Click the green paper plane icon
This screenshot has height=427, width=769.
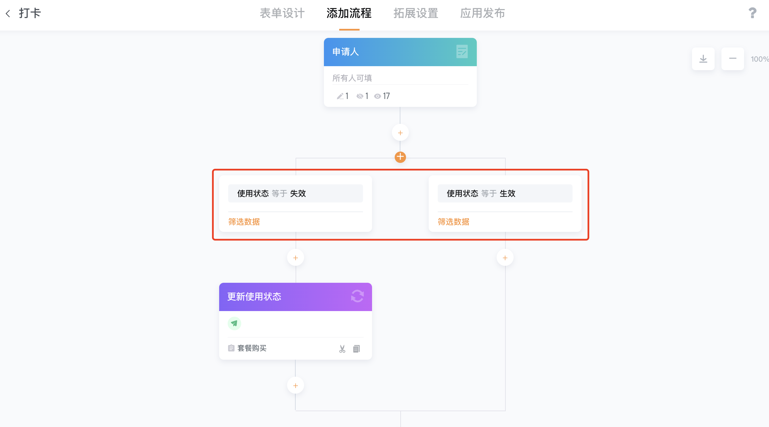[234, 323]
